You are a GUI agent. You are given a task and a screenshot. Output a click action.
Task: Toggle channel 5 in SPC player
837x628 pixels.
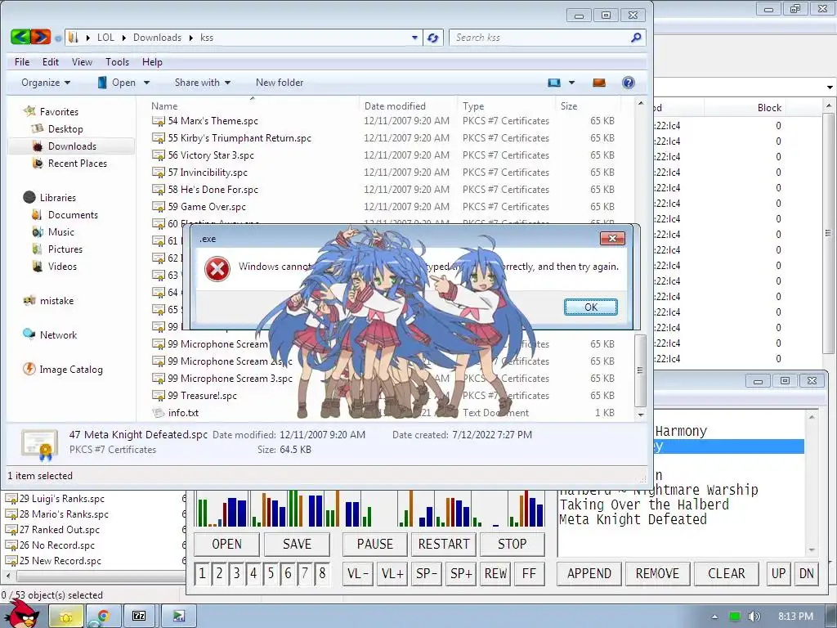pos(270,573)
